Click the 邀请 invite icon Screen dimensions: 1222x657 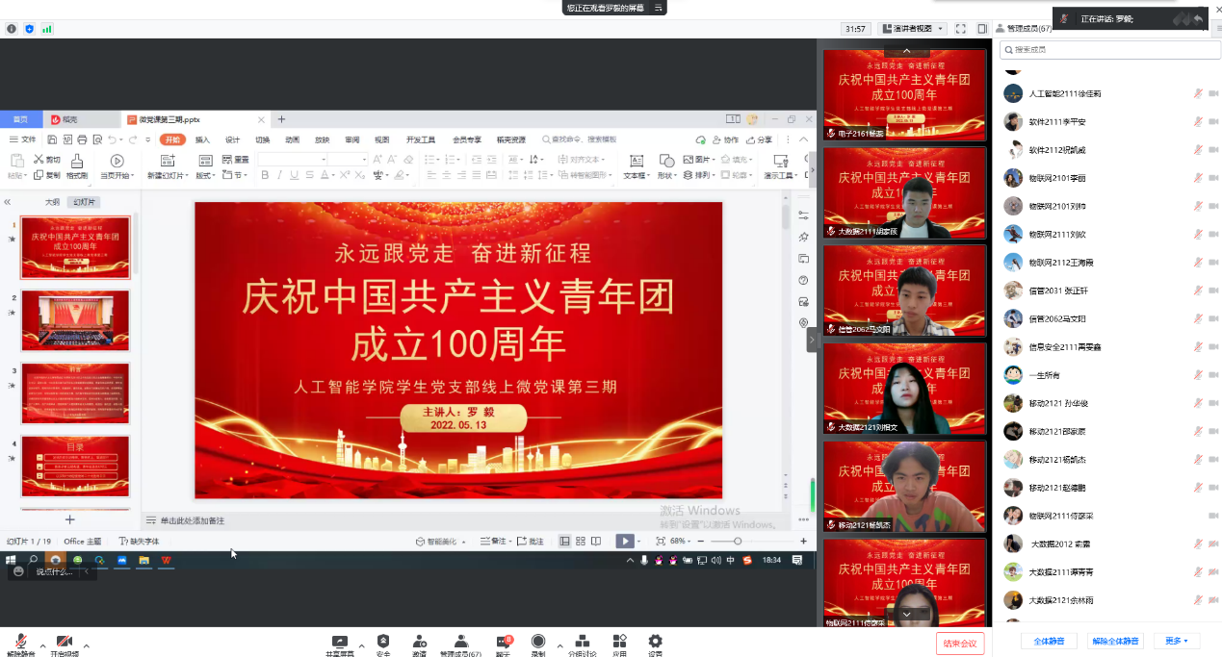pyautogui.click(x=420, y=642)
